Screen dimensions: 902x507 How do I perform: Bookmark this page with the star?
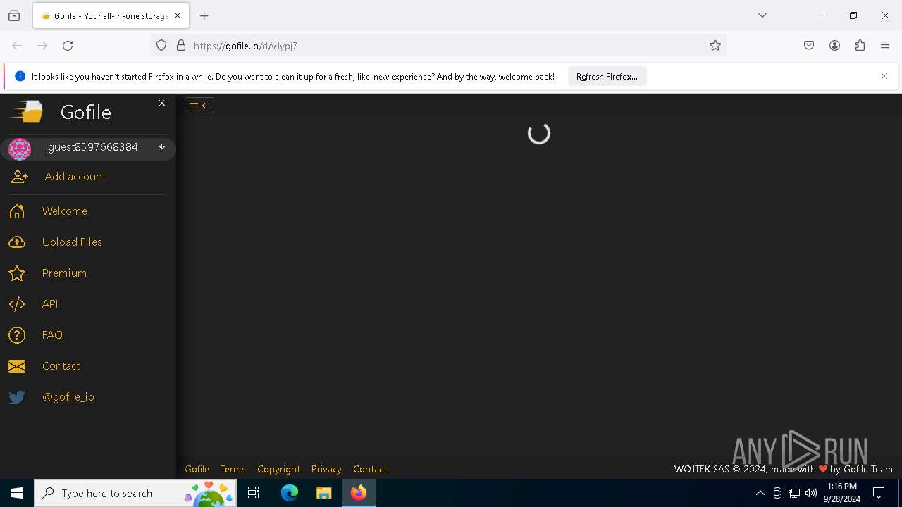(715, 46)
